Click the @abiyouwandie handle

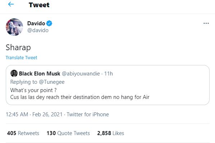81,74
